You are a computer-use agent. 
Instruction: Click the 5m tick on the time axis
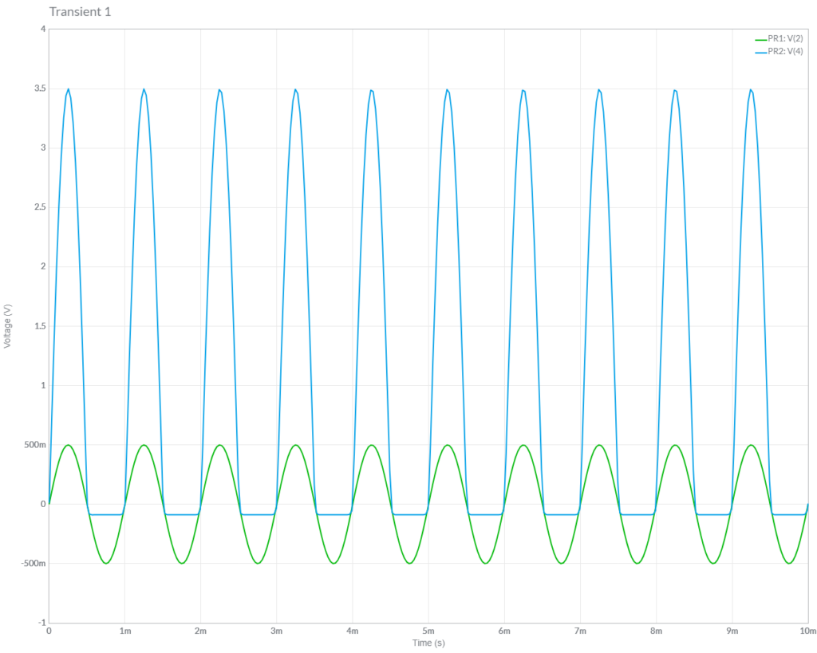(428, 631)
